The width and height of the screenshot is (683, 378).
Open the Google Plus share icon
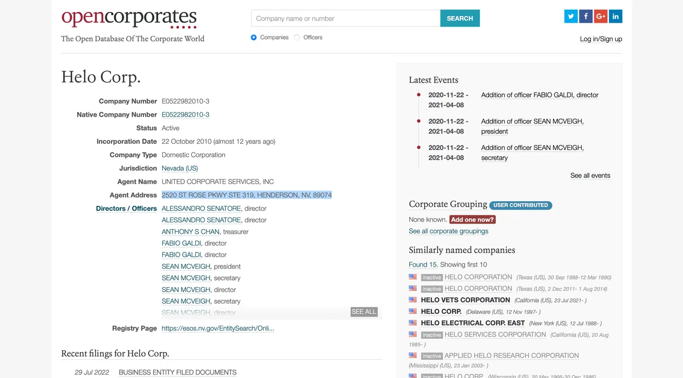click(x=600, y=16)
